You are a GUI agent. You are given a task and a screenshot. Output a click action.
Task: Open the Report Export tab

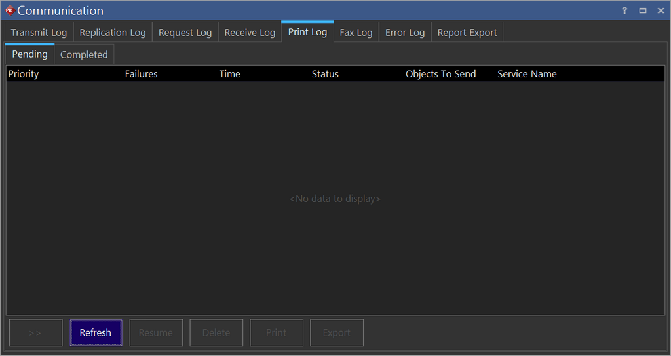pyautogui.click(x=467, y=33)
